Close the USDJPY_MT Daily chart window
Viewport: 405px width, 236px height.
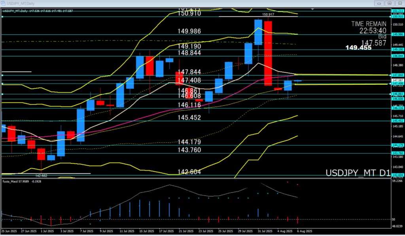[399, 3]
